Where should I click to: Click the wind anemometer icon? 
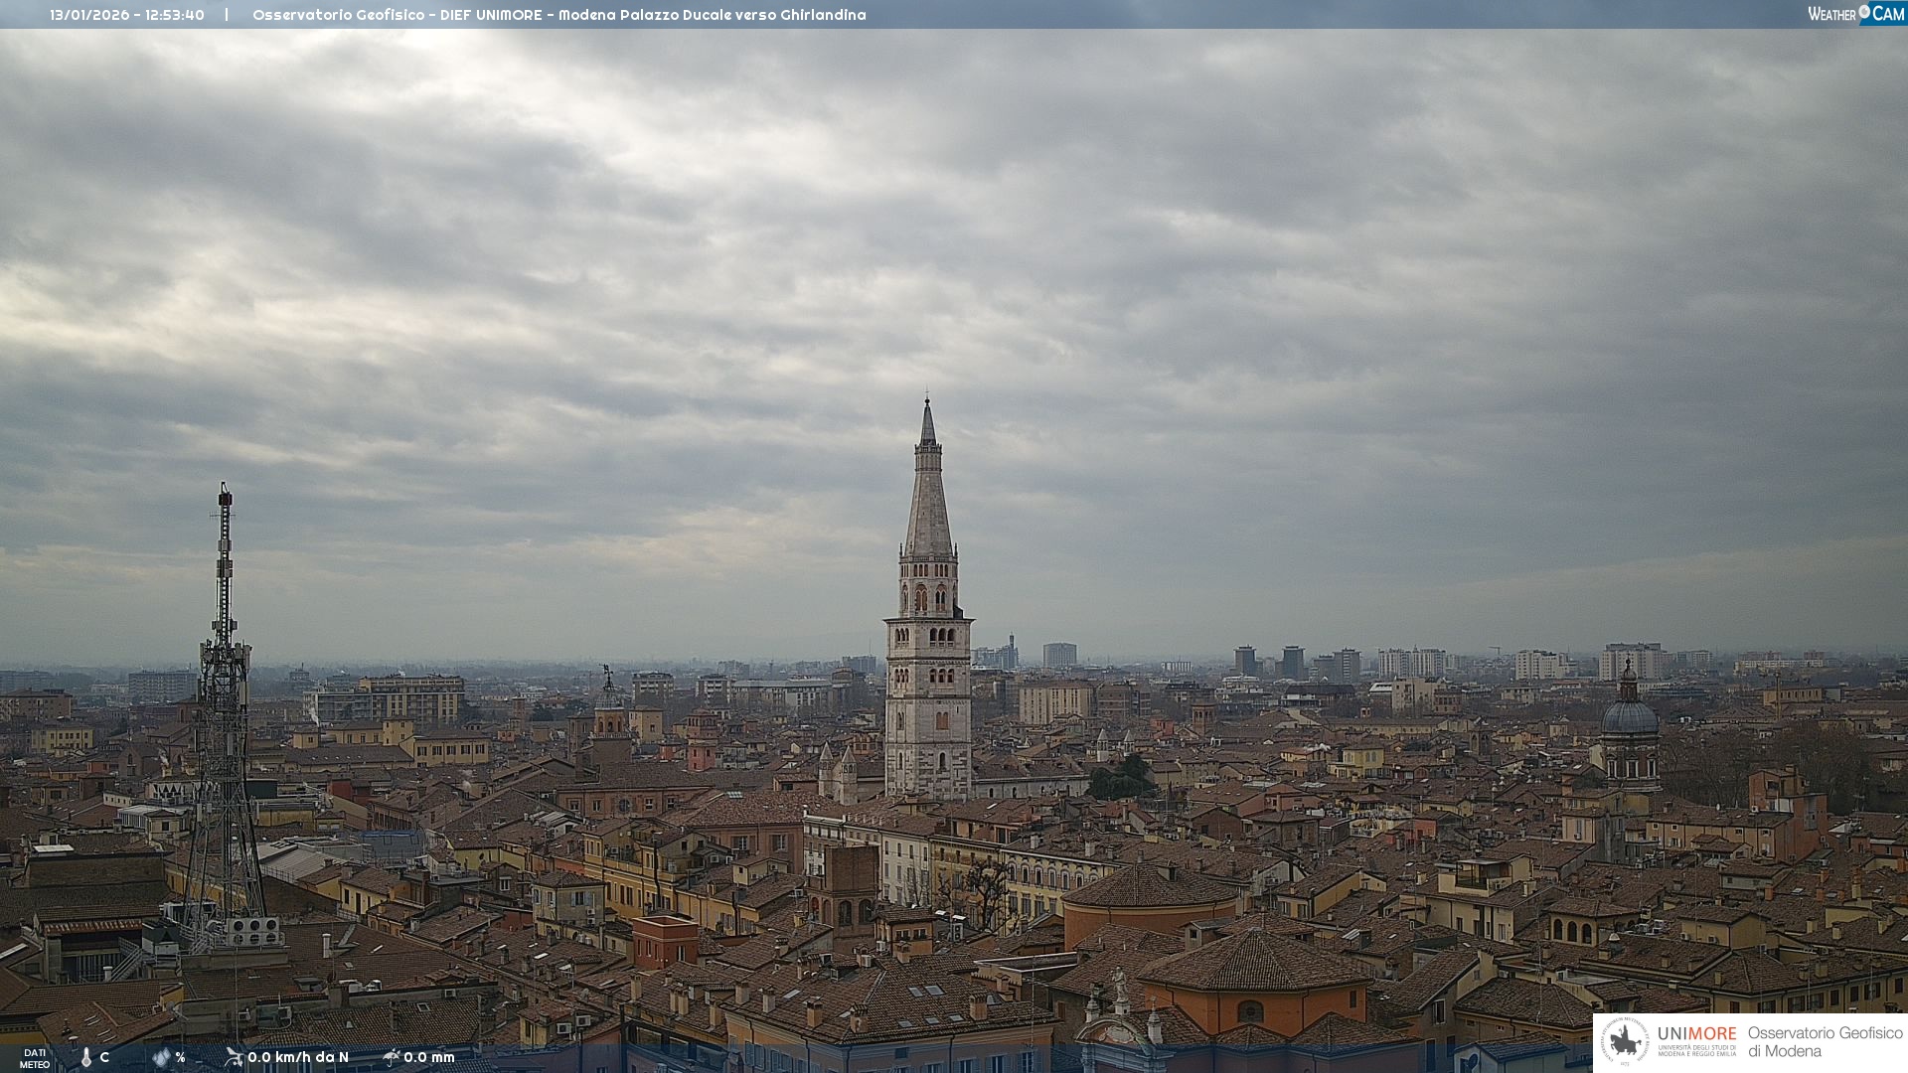234,1057
